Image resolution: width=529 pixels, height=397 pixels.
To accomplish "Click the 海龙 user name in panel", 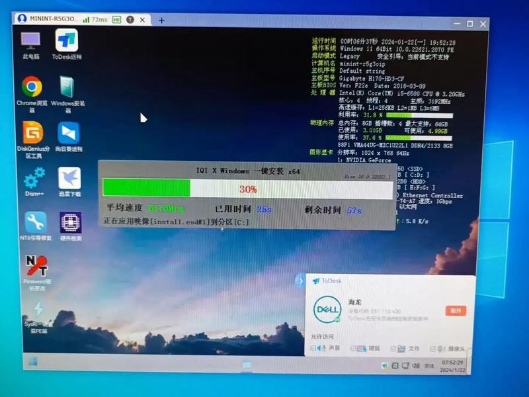I will pos(354,302).
